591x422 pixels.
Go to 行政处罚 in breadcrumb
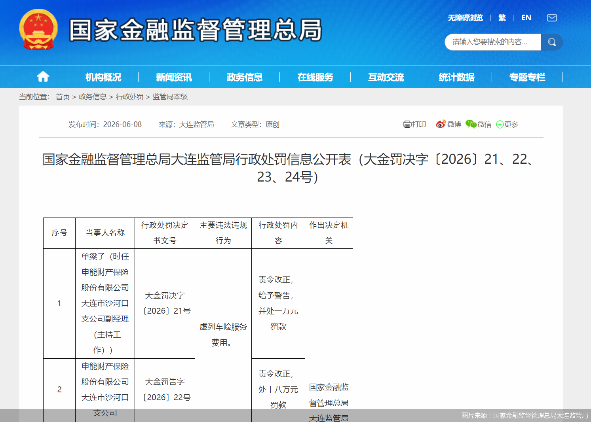point(129,97)
